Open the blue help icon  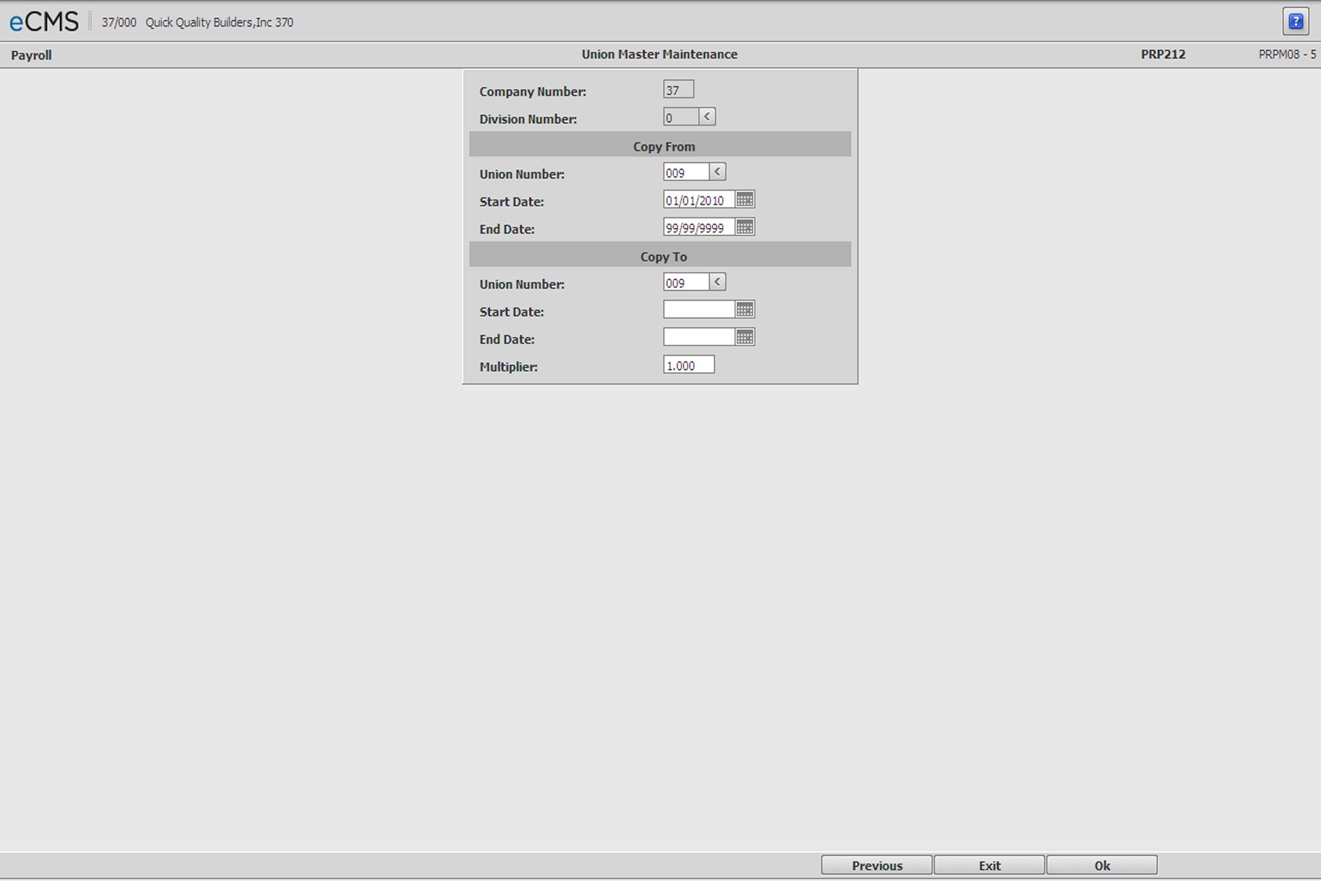pos(1296,22)
